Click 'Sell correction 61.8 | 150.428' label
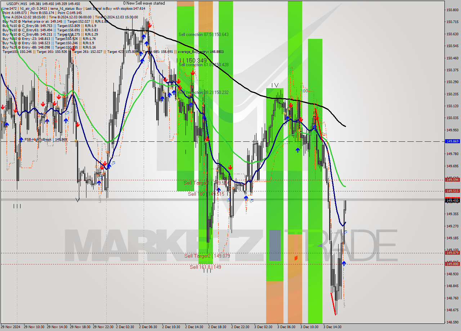 click(203, 65)
